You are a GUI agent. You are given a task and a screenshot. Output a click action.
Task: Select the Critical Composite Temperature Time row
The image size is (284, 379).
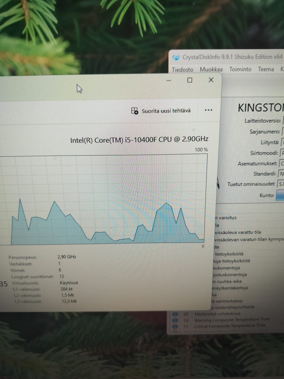[226, 326]
